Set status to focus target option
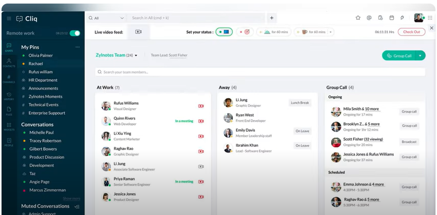437x215 pixels. click(x=245, y=32)
